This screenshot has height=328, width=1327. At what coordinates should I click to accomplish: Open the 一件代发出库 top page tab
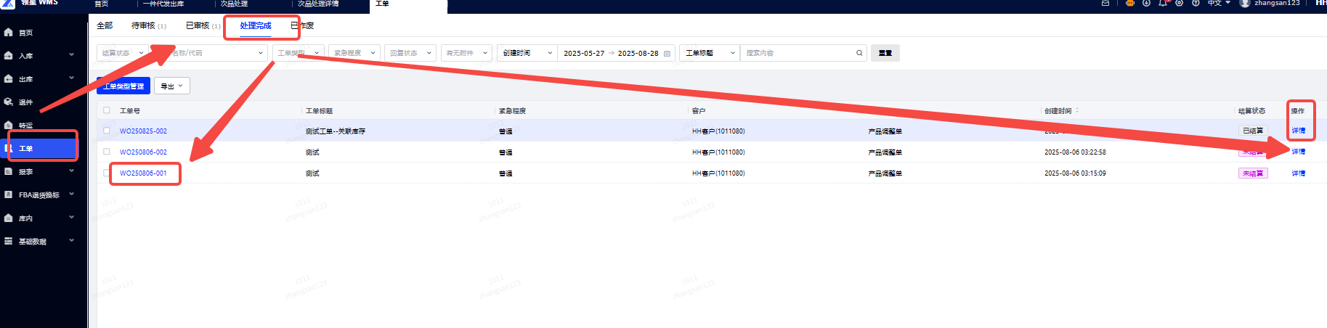[163, 4]
